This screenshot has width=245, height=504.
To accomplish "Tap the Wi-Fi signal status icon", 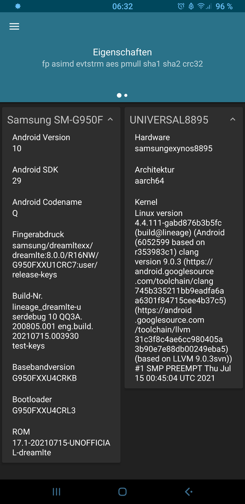I will [x=201, y=6].
